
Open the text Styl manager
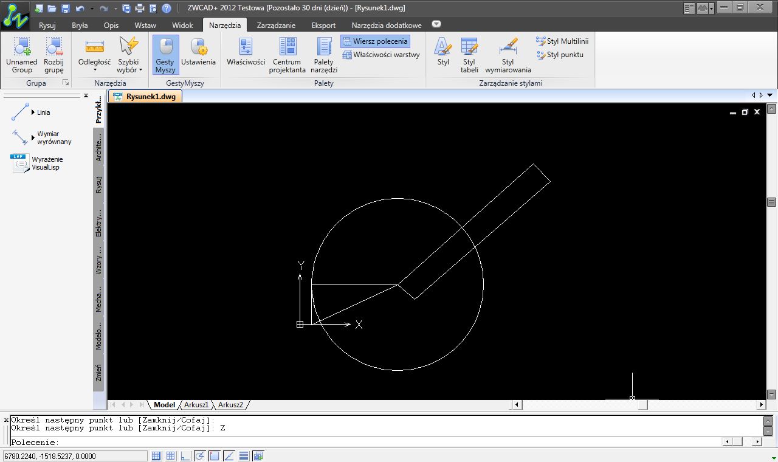click(443, 52)
